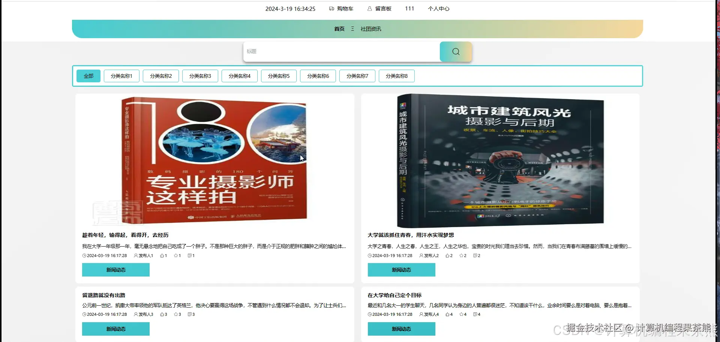The height and width of the screenshot is (342, 720).
Task: Activate the 分类名称8 filter
Action: click(x=396, y=76)
